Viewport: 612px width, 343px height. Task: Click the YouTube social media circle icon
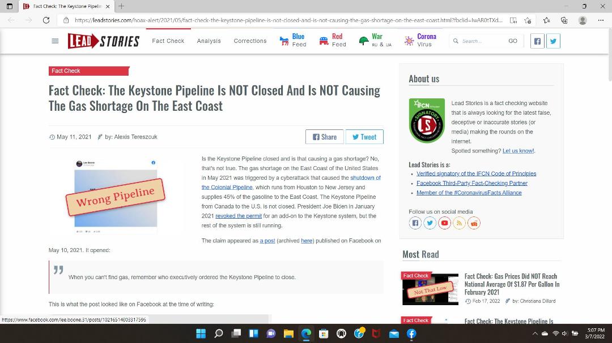click(x=445, y=223)
